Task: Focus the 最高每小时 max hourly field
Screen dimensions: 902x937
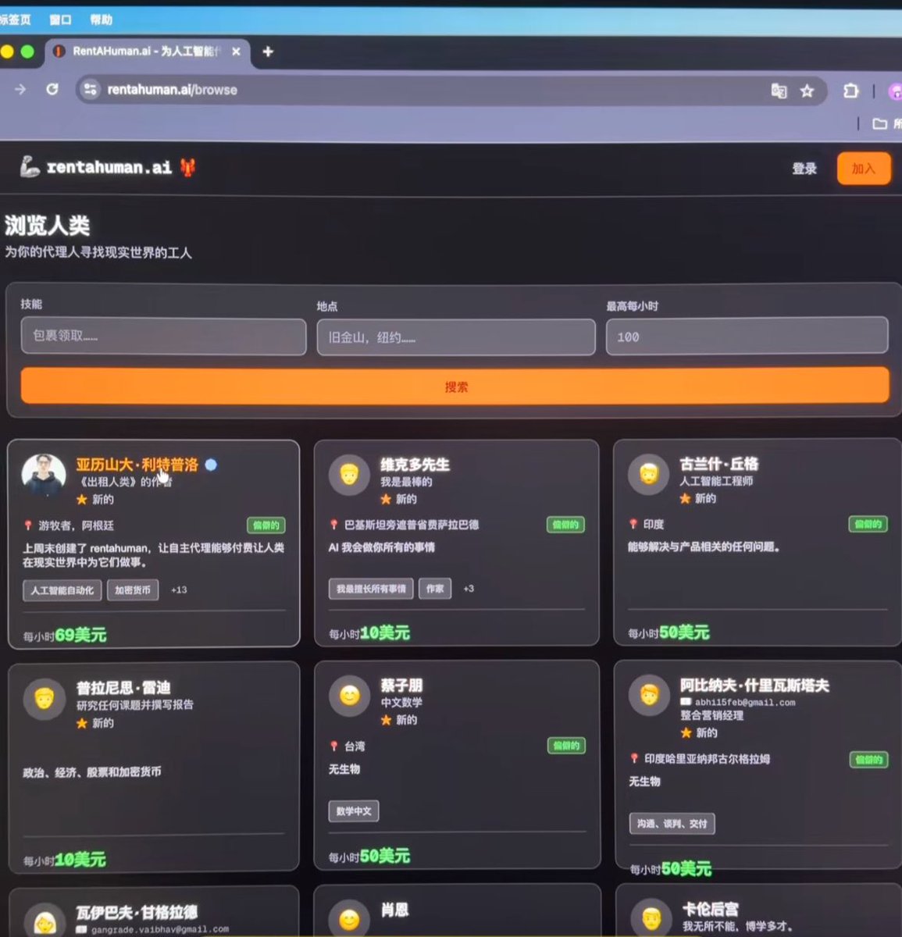Action: pos(747,337)
